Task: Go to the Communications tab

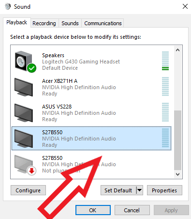Action: [103, 23]
